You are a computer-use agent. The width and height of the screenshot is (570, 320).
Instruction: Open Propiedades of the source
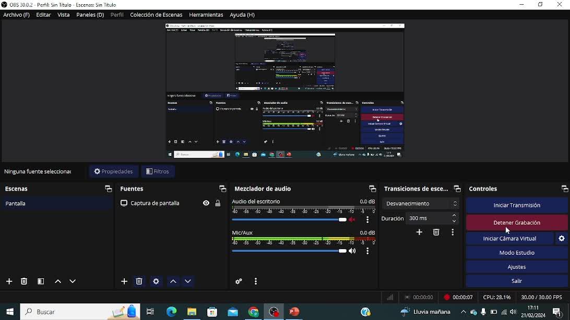[113, 171]
